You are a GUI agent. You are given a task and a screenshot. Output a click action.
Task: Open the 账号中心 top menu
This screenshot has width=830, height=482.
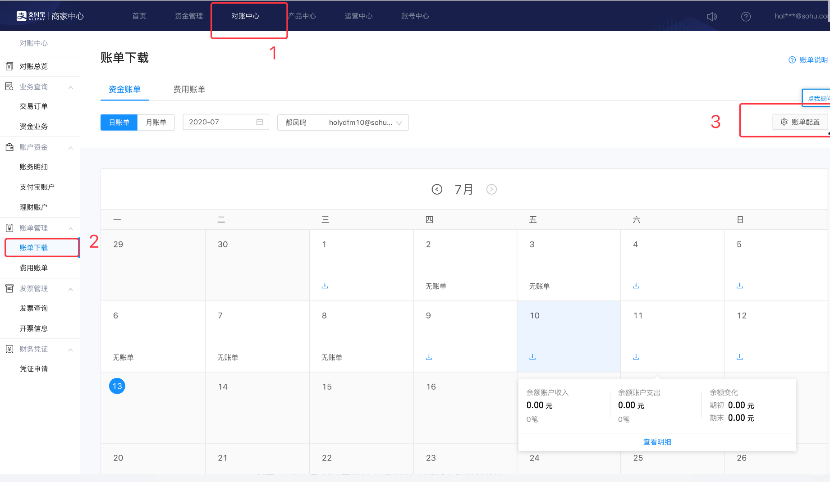pyautogui.click(x=415, y=16)
